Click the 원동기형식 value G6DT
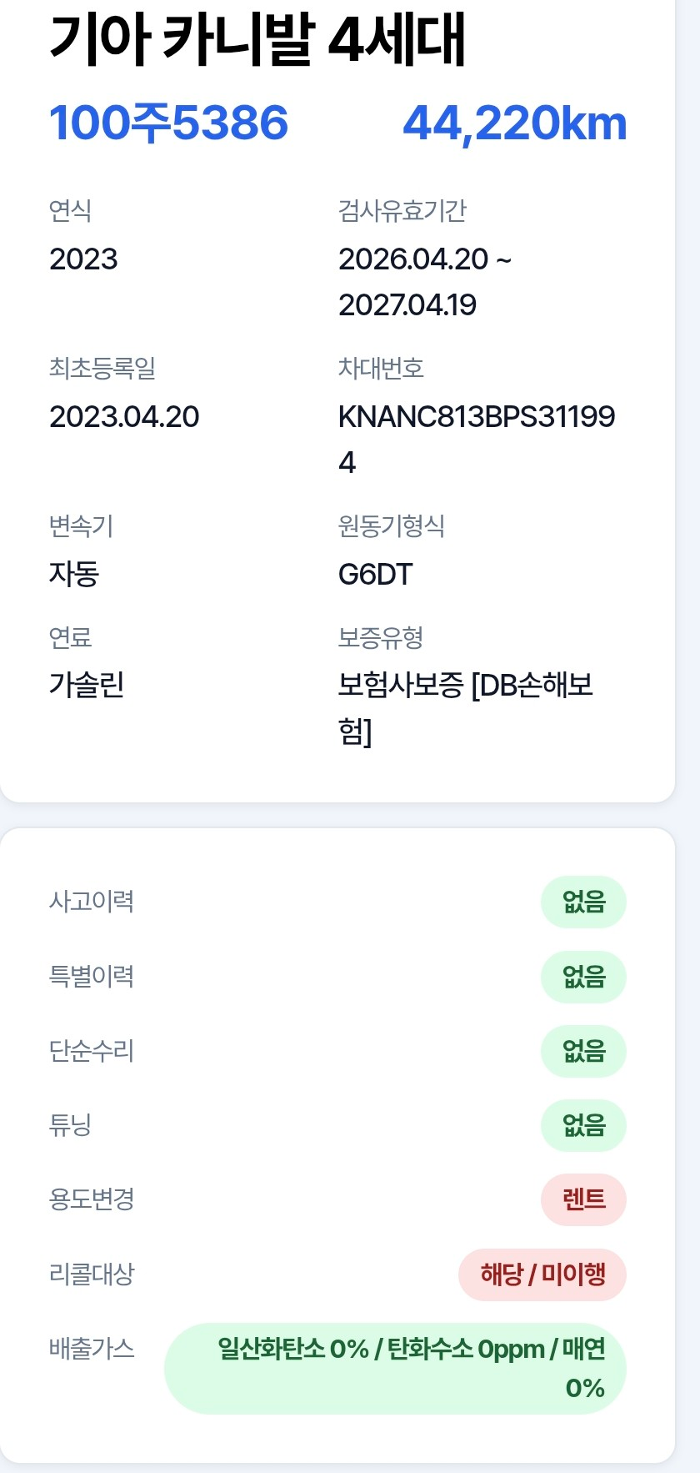This screenshot has width=700, height=1473. pos(375,575)
